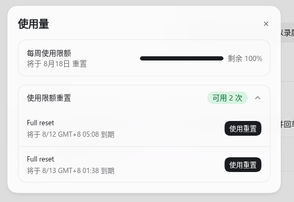Click the 每周使用限额 heading
This screenshot has width=294, height=202.
click(49, 53)
